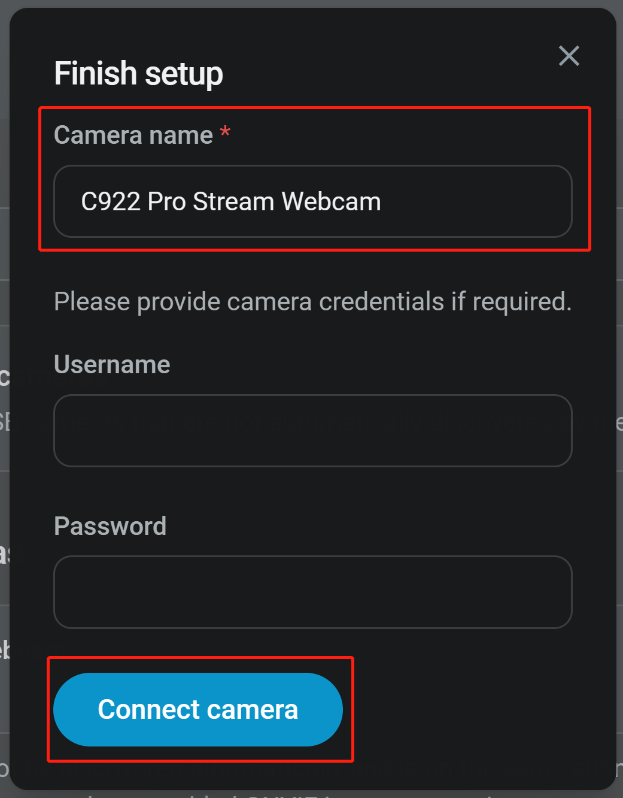
Task: Click the 'Camera name' label
Action: point(133,135)
